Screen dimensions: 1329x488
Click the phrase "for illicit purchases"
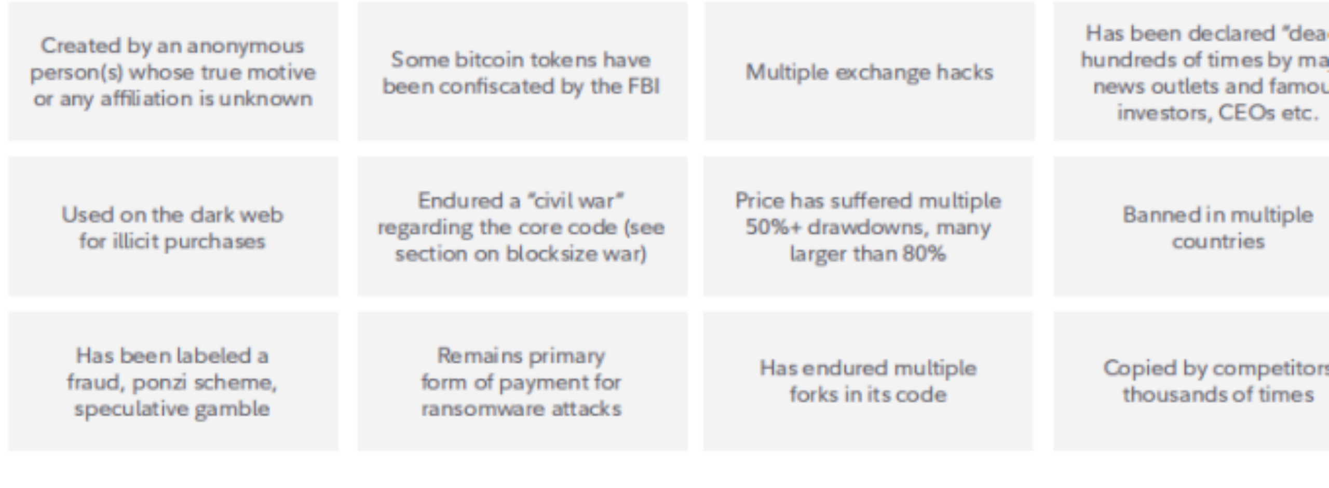pyautogui.click(x=172, y=242)
